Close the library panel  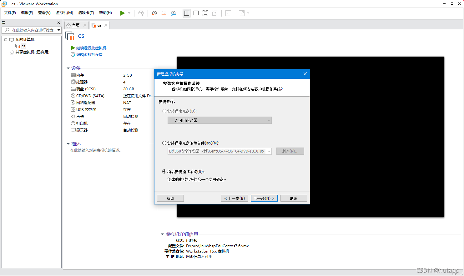(58, 23)
